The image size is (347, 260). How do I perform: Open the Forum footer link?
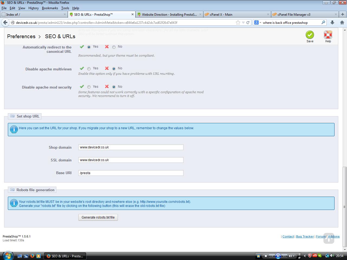tap(321, 236)
